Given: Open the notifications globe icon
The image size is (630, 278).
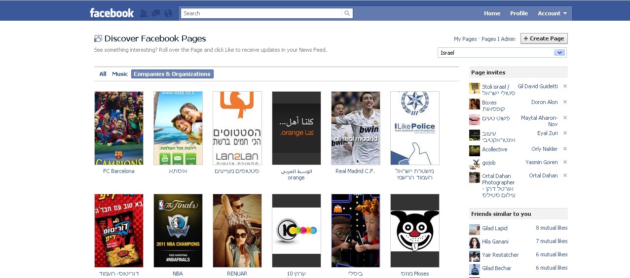Looking at the screenshot, I should 168,13.
